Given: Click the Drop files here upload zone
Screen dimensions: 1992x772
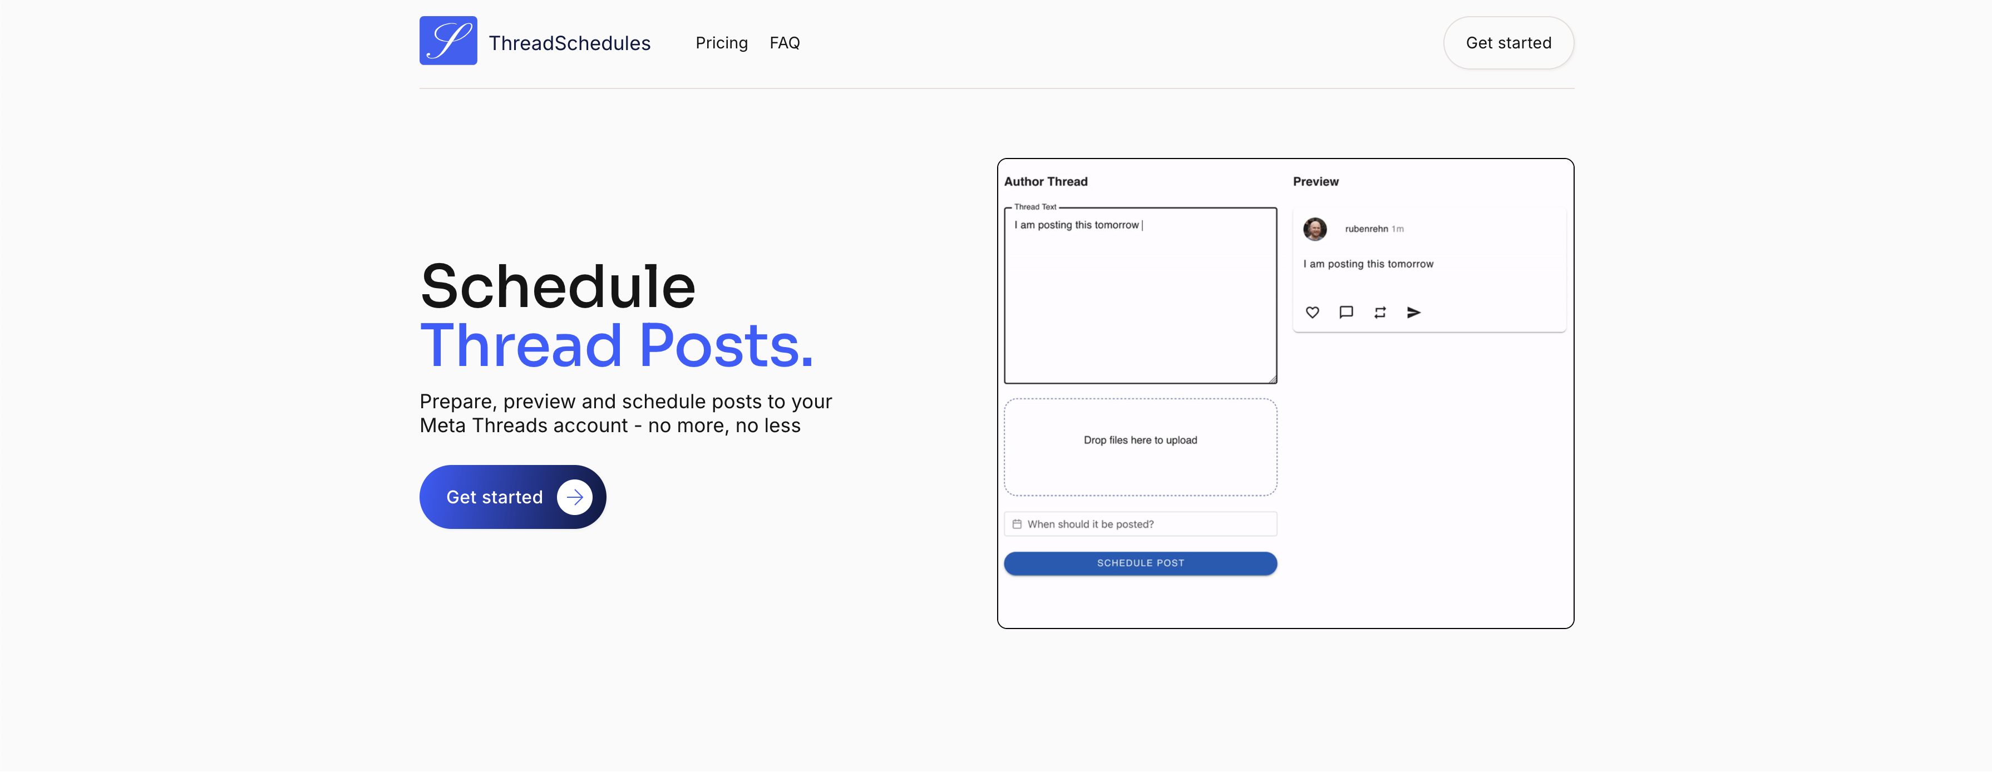Looking at the screenshot, I should coord(1140,447).
